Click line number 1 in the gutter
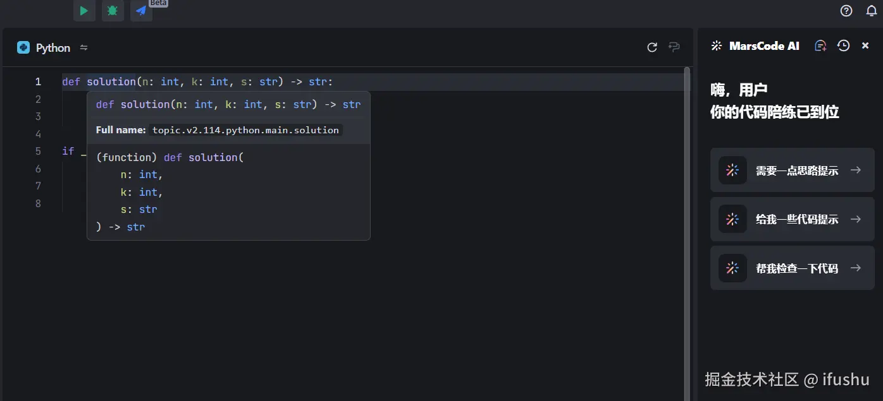883x401 pixels. (x=38, y=81)
